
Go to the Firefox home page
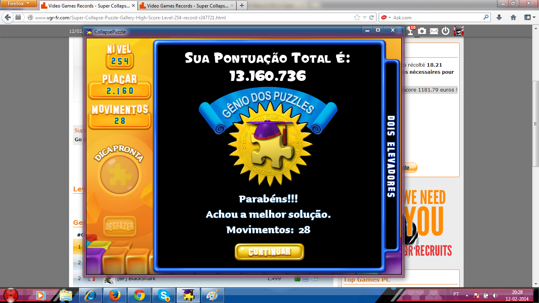pos(513,17)
